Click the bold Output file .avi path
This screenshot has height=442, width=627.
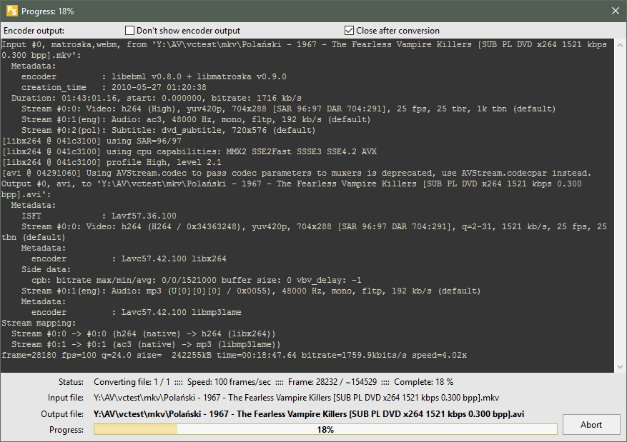tap(309, 414)
